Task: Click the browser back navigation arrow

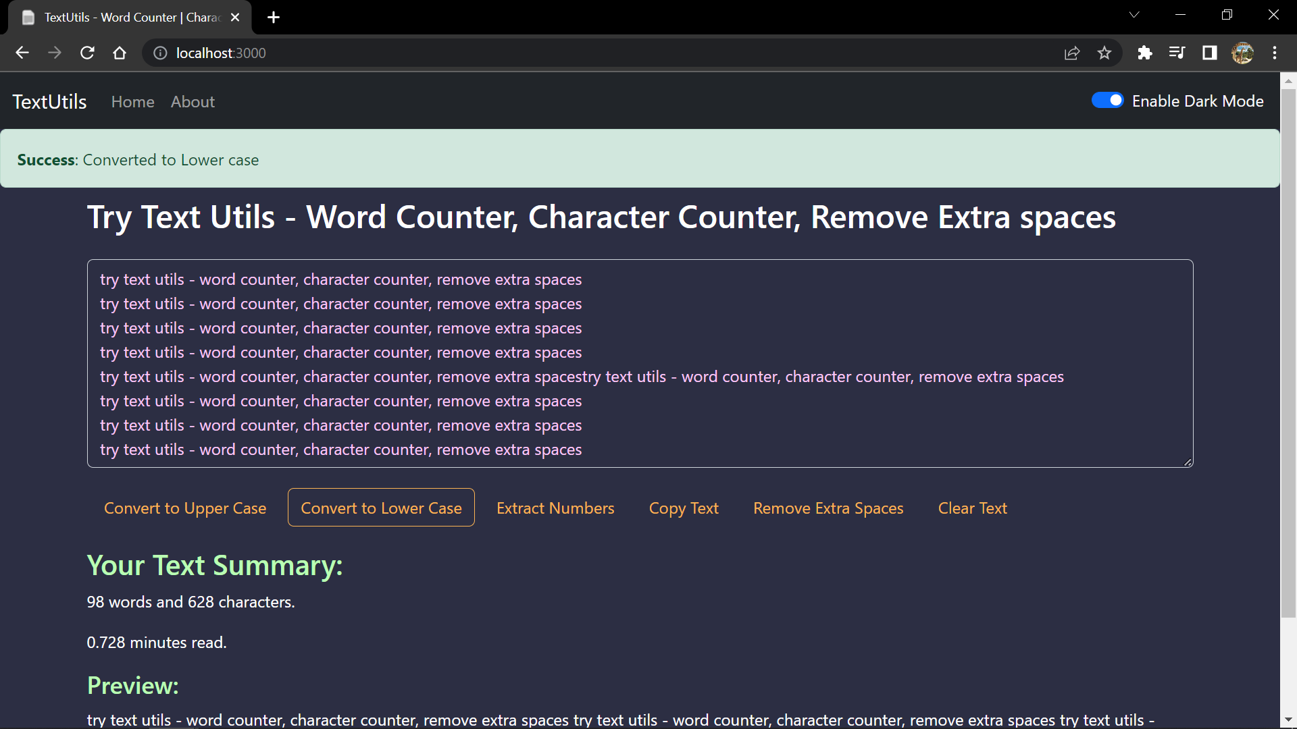Action: 22,53
